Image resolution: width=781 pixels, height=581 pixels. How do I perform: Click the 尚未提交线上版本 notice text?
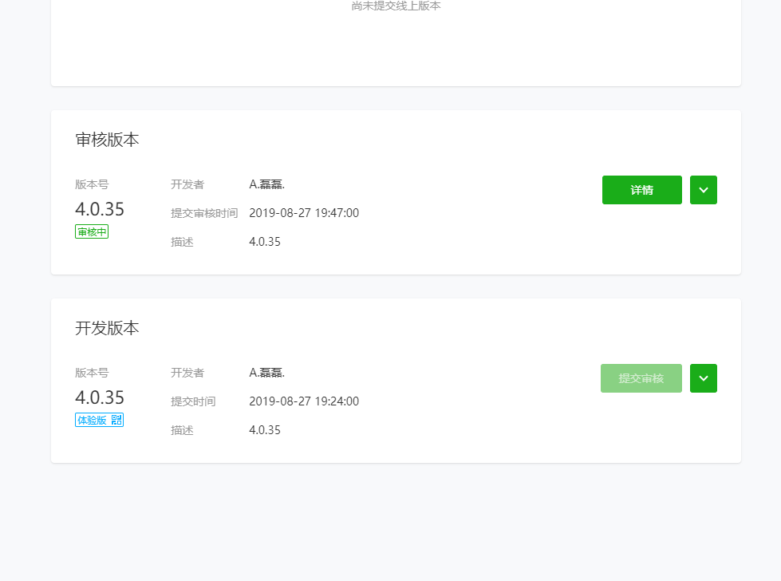point(396,6)
